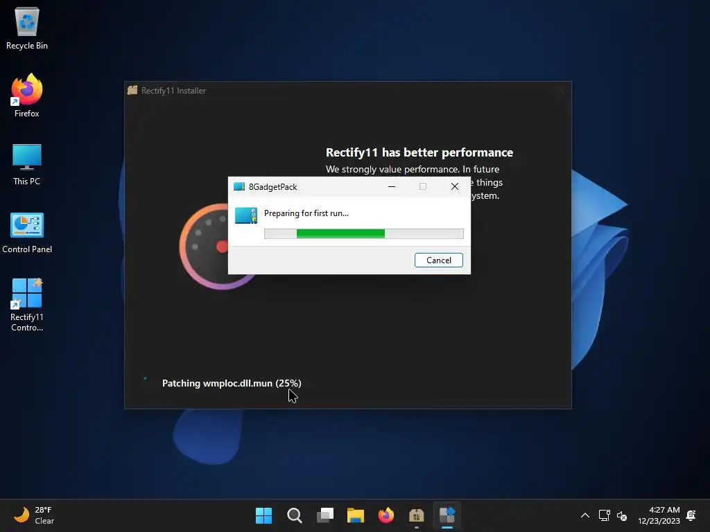Screen dimensions: 710x532
Task: Click the '8GadgetPack' dialog title text
Action: click(273, 187)
